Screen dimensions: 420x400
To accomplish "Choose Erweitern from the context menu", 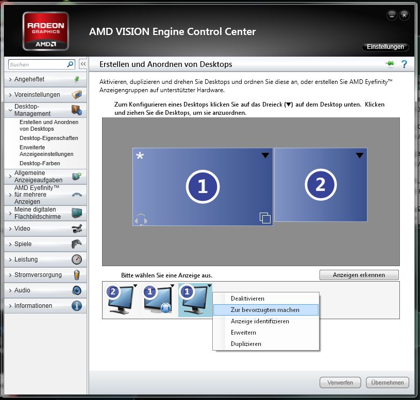I will click(266, 333).
